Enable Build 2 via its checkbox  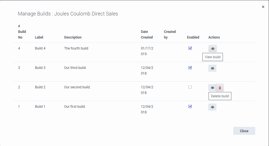(190, 87)
